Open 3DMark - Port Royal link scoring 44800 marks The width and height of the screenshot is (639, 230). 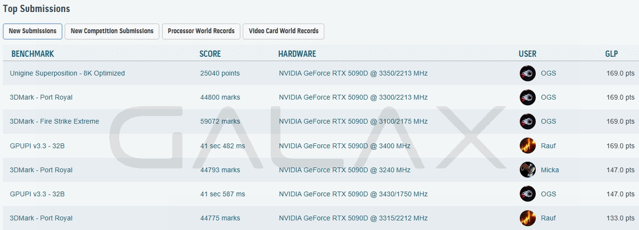41,97
